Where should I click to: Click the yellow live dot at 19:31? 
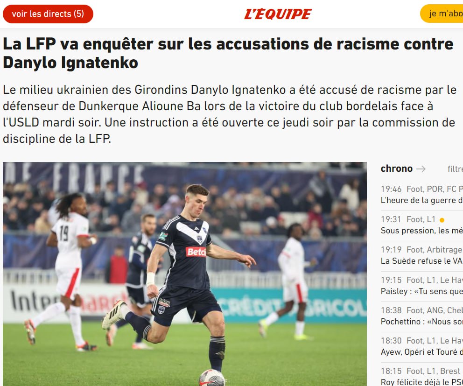[442, 220]
